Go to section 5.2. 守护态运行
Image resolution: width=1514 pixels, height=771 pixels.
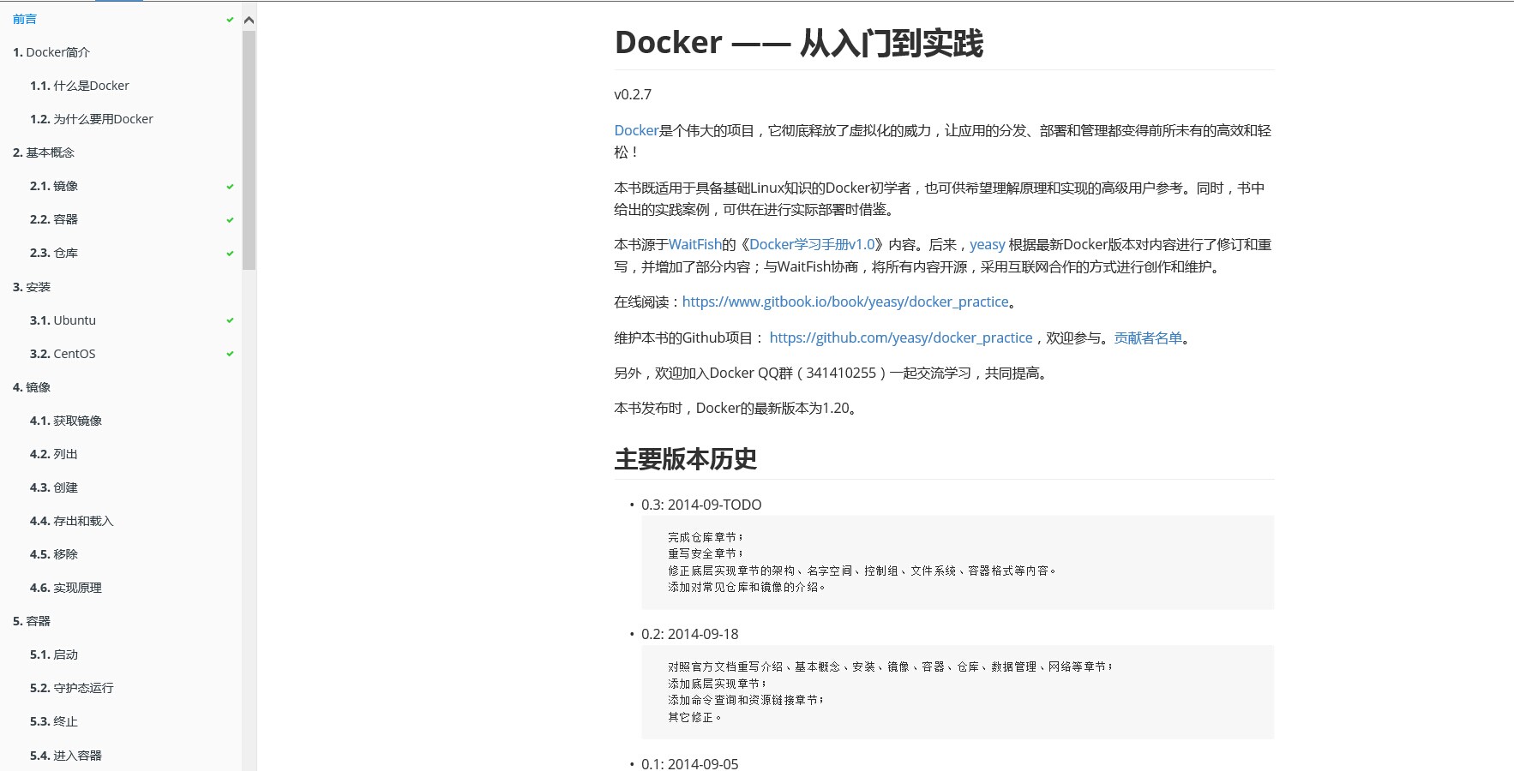(72, 688)
